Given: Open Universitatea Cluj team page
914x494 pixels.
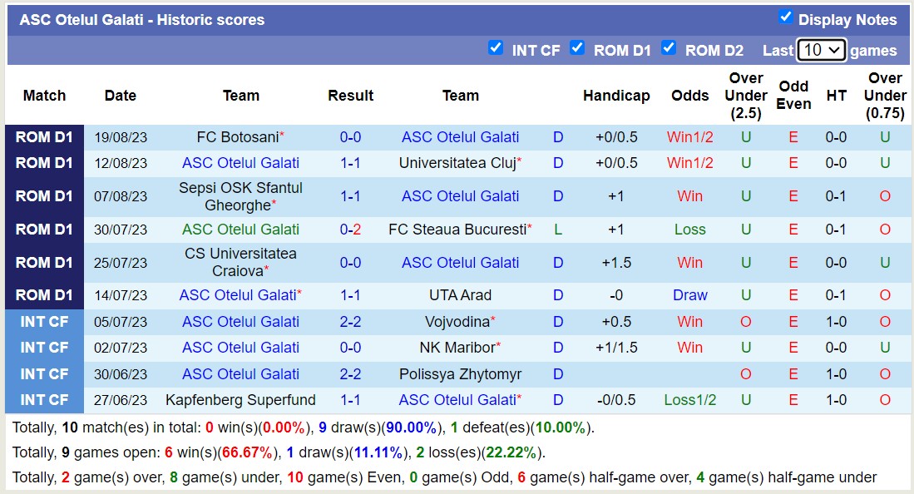Looking at the screenshot, I should tap(457, 163).
